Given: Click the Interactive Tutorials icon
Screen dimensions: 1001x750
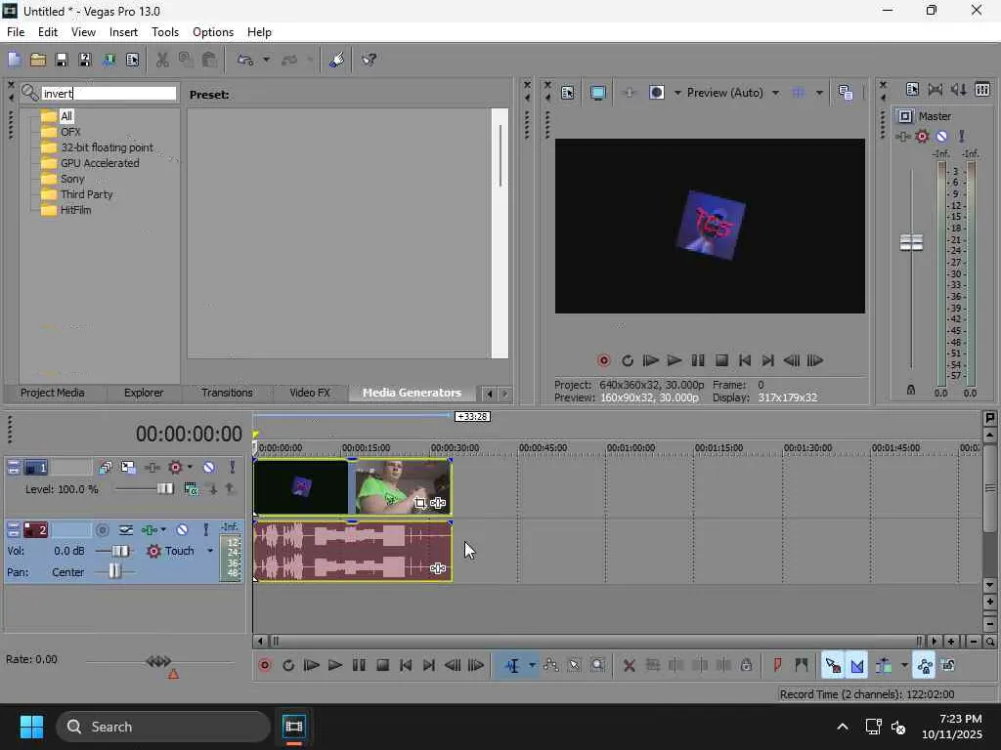Looking at the screenshot, I should click(x=336, y=60).
